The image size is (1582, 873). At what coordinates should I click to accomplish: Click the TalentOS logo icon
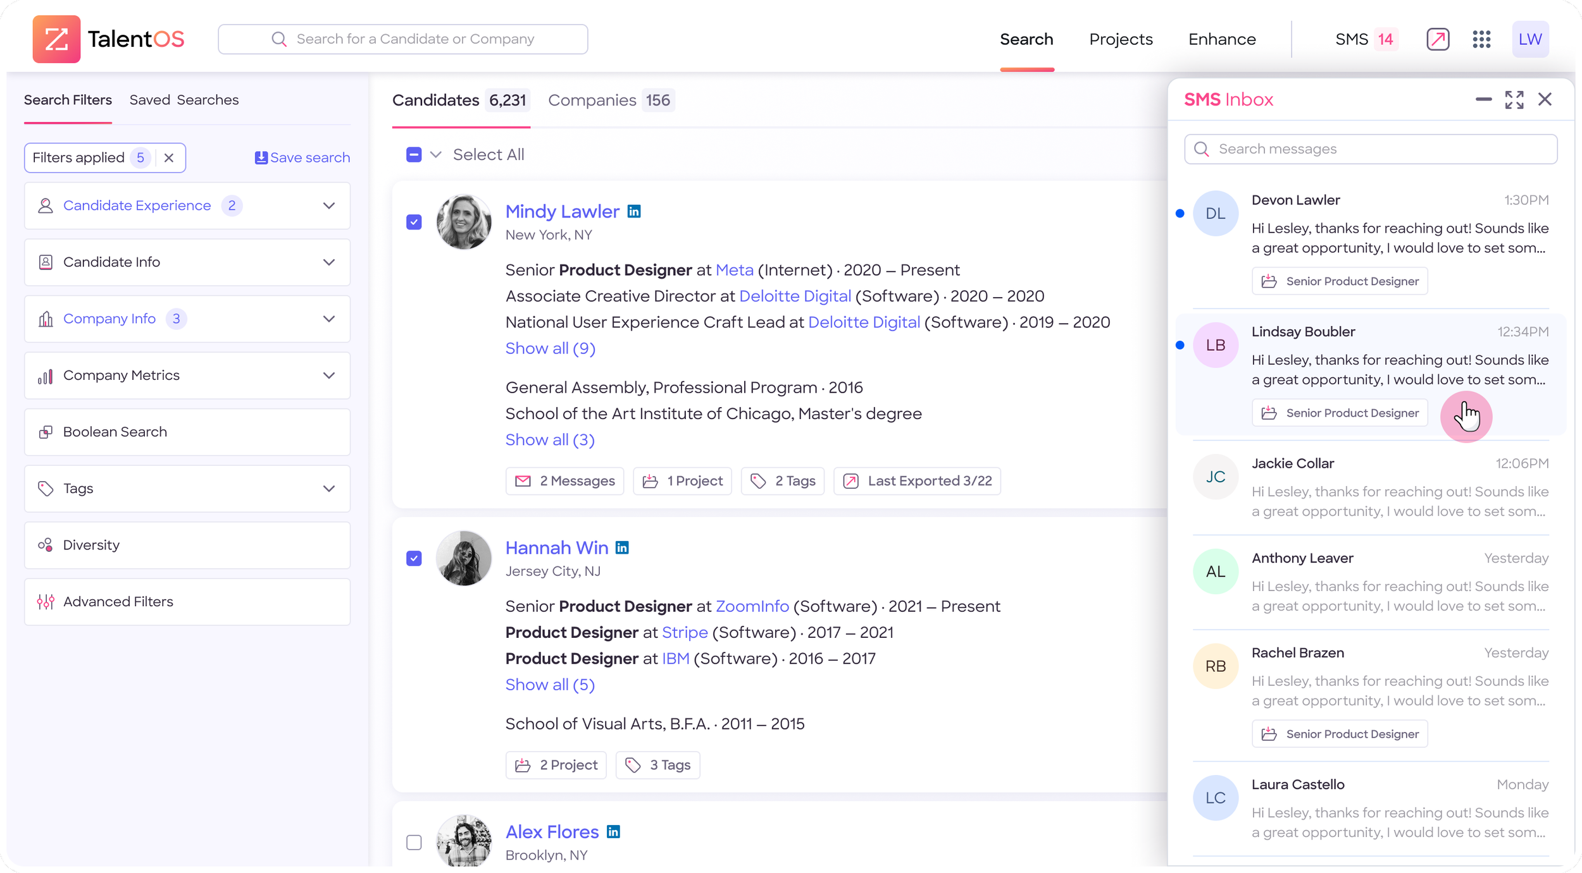point(56,39)
